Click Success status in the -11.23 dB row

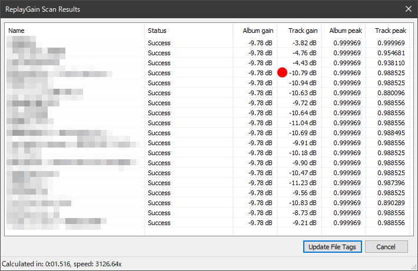159,183
